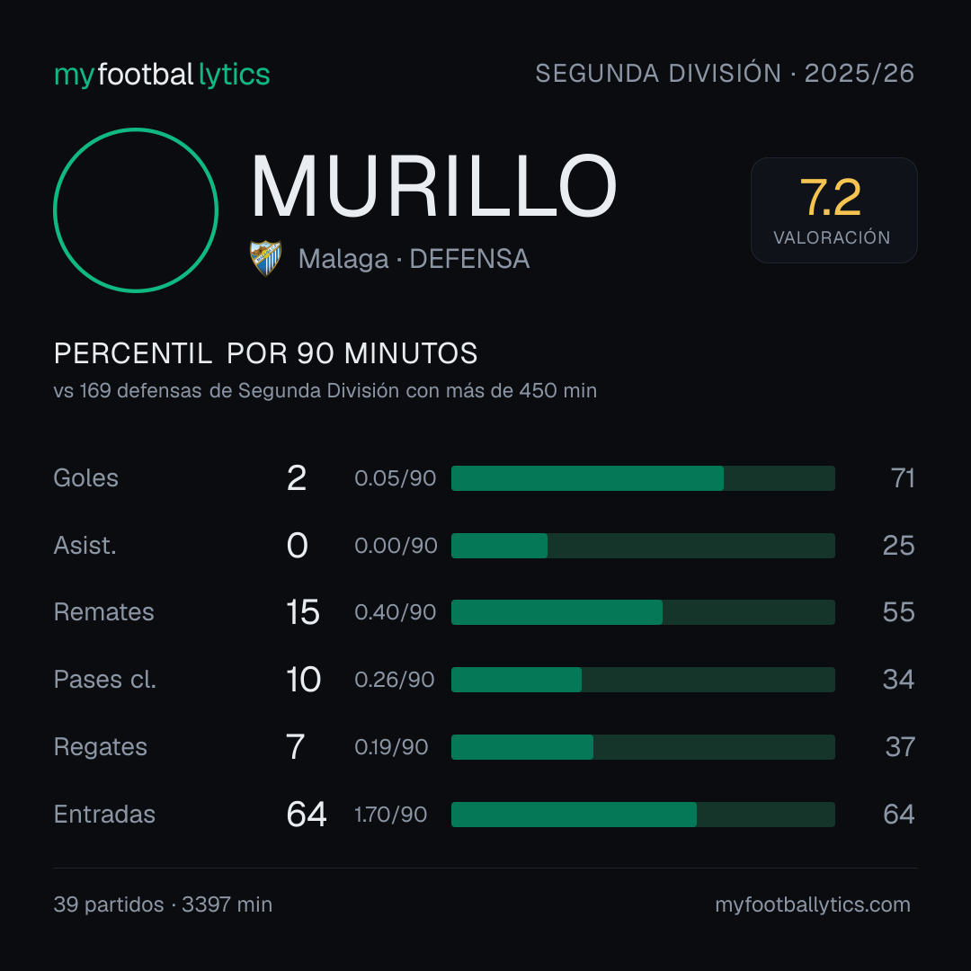Select the MURILLO player name heading
Image resolution: width=971 pixels, height=971 pixels.
point(434,186)
